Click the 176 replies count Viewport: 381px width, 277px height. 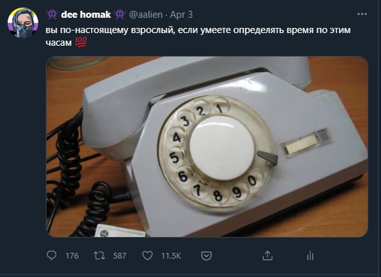pyautogui.click(x=72, y=256)
